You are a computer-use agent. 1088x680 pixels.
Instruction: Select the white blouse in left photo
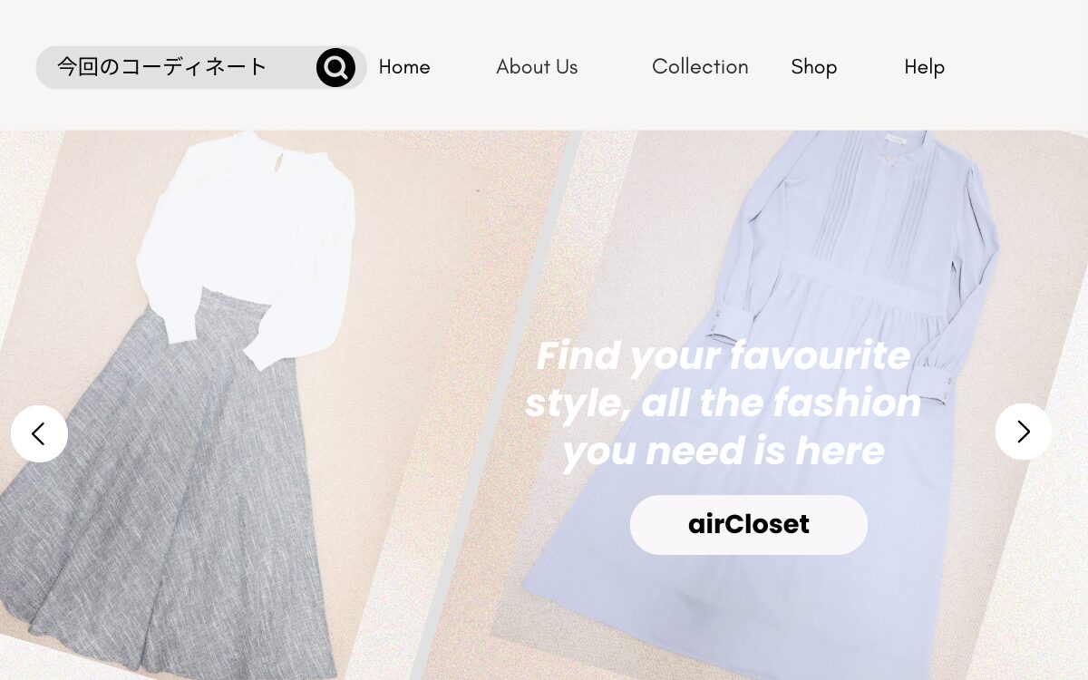[247, 245]
